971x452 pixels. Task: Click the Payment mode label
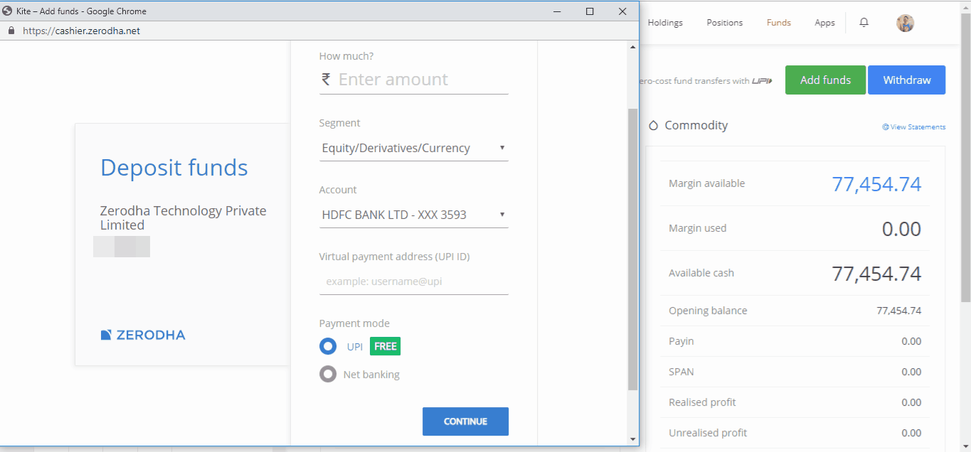[x=354, y=323]
